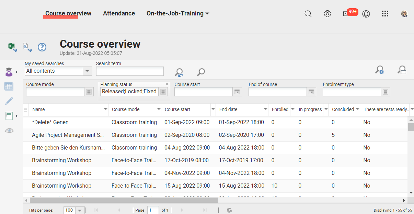Open the Agile Project Management course link
The image size is (414, 214).
click(x=67, y=135)
